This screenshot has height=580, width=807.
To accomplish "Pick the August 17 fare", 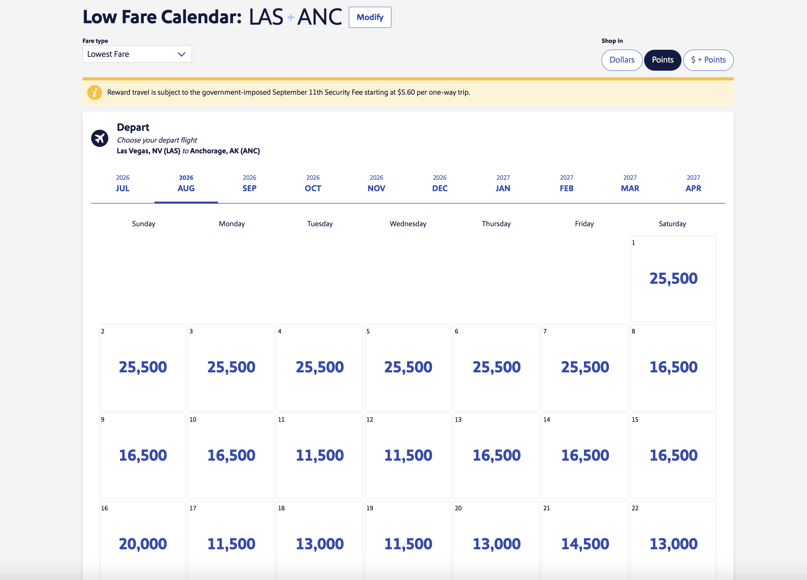I will [x=231, y=541].
